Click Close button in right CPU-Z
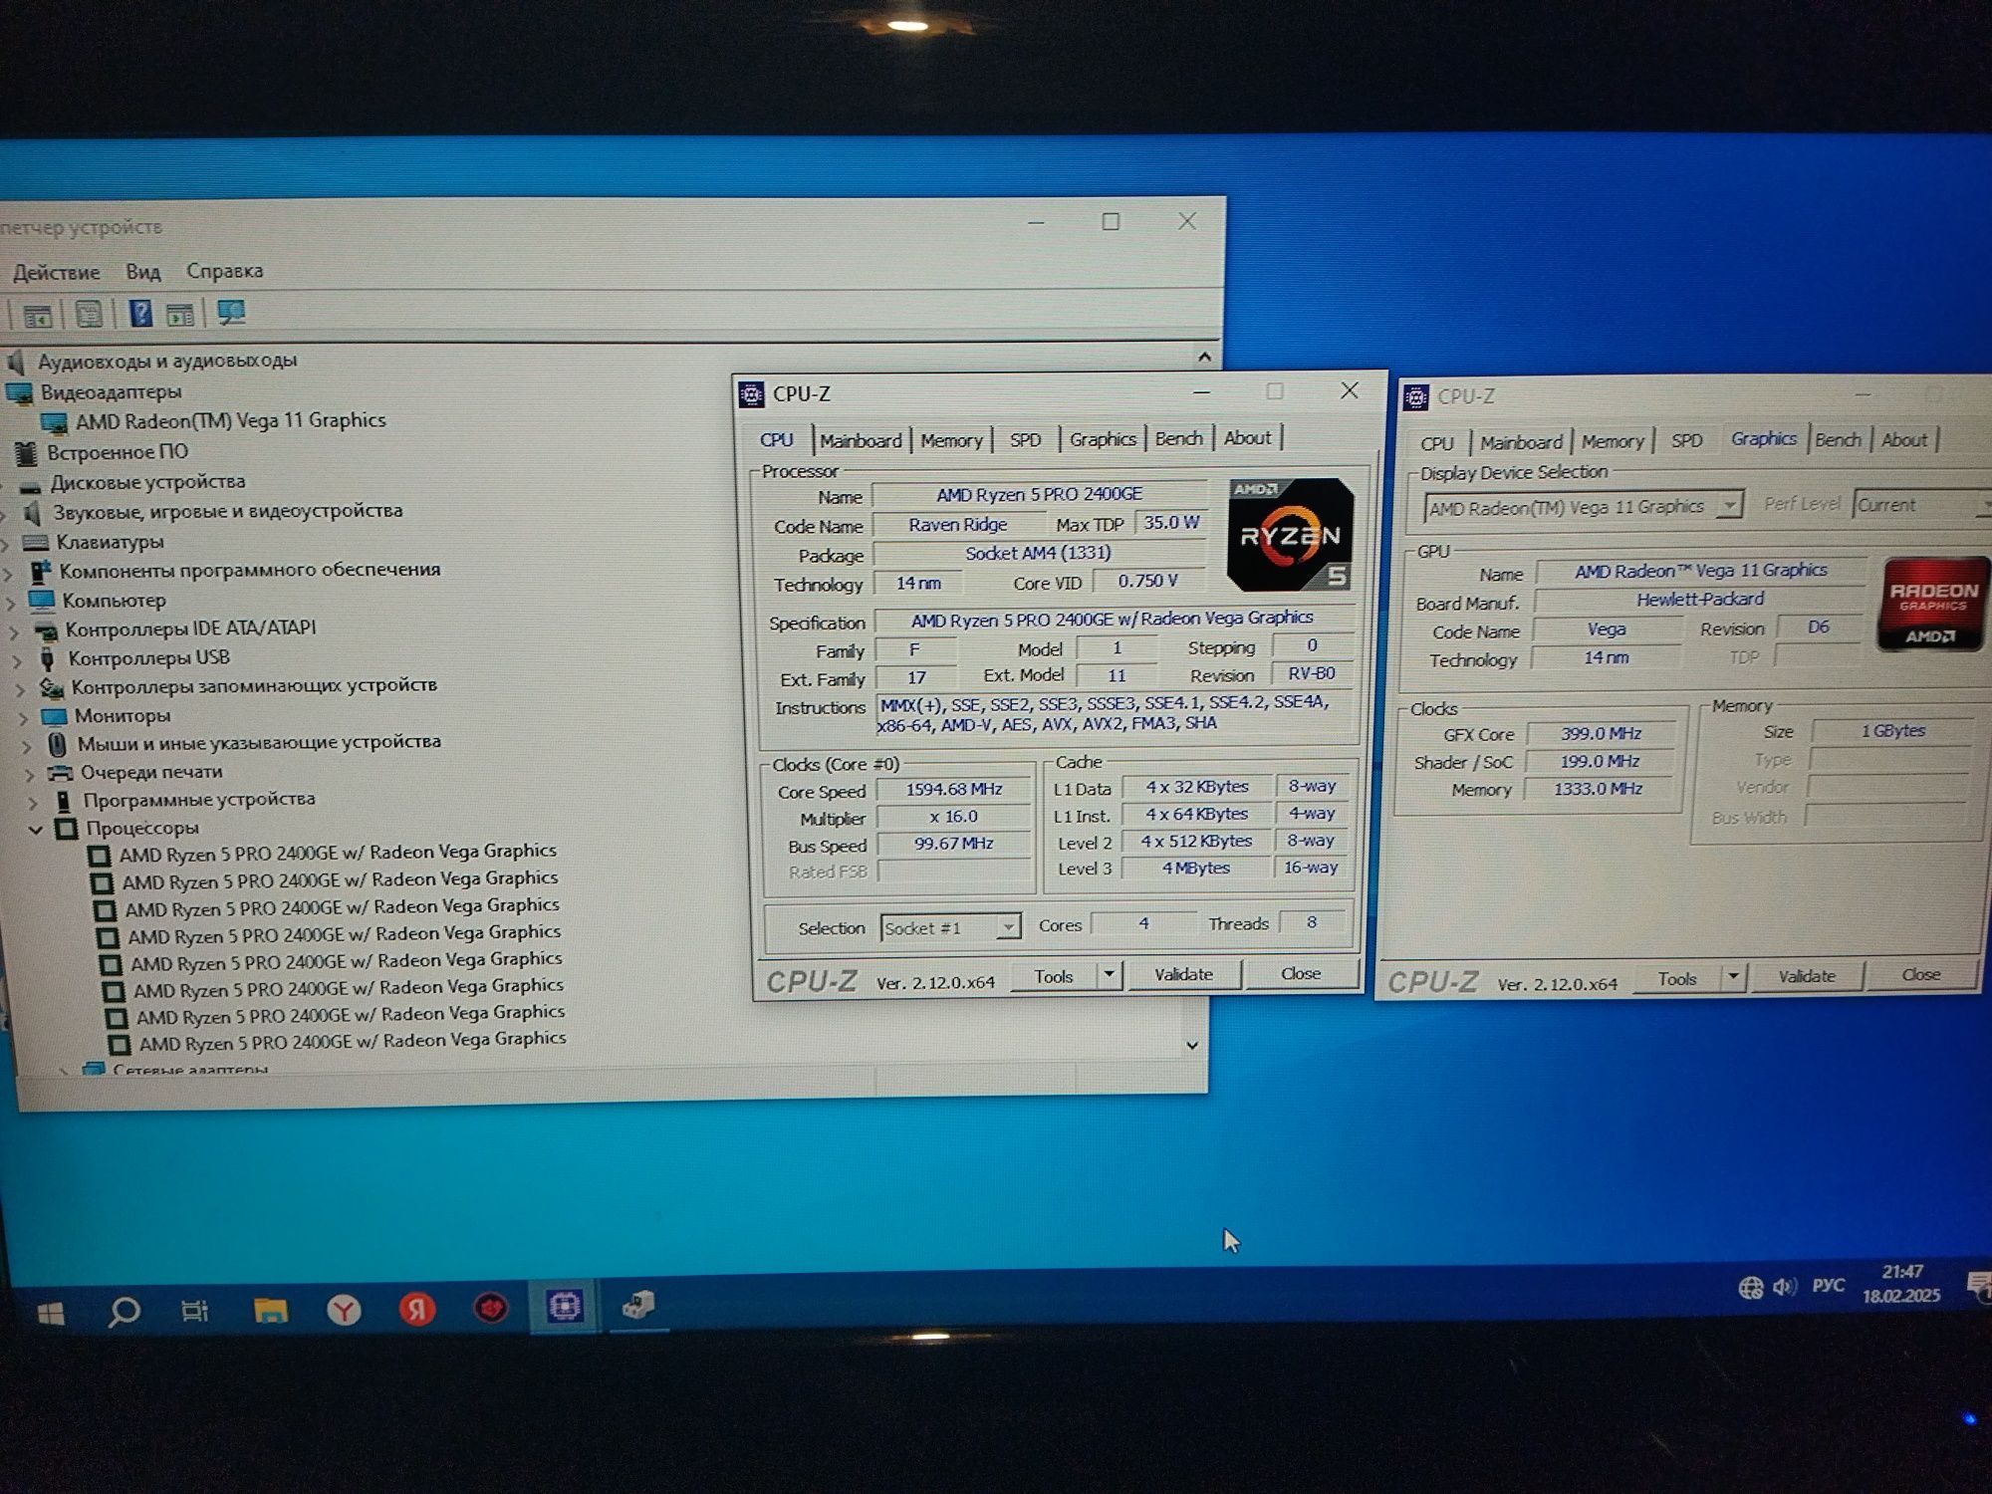Image resolution: width=1992 pixels, height=1494 pixels. point(1920,975)
